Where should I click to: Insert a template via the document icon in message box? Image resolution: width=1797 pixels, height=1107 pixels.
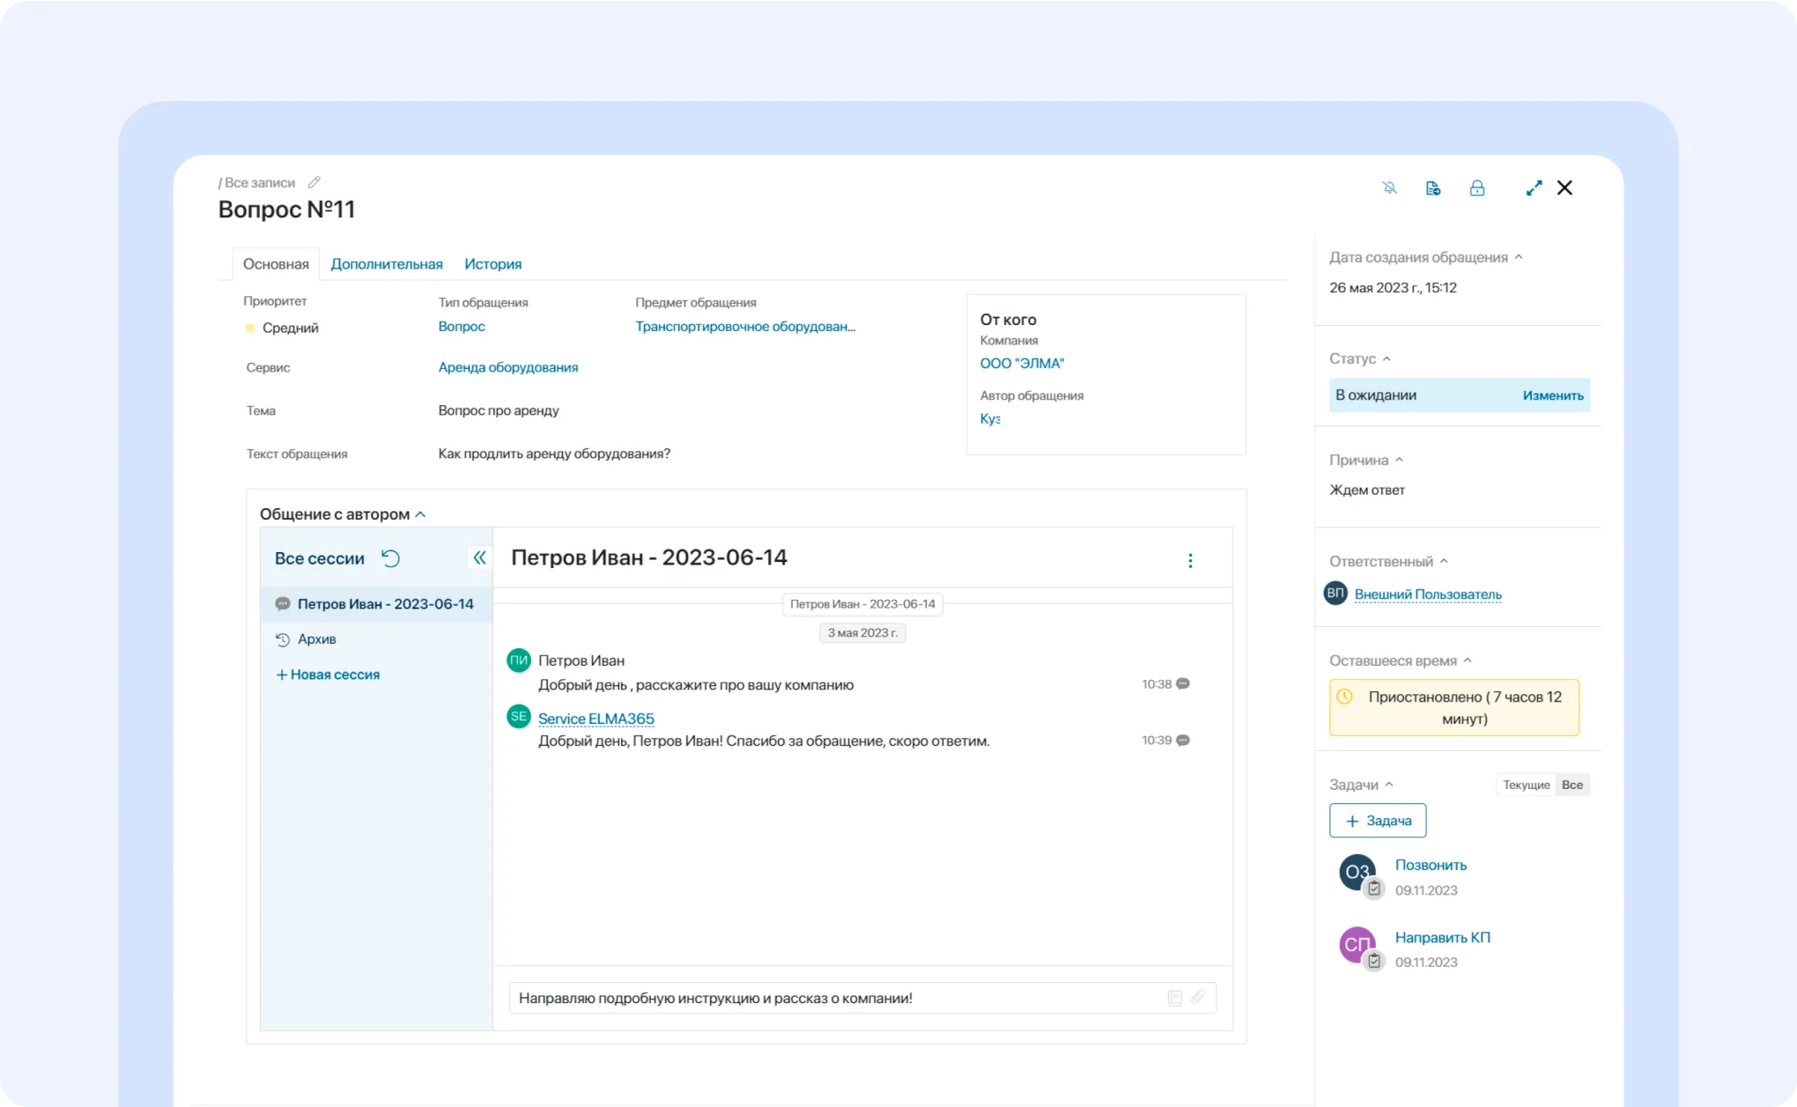click(1174, 998)
